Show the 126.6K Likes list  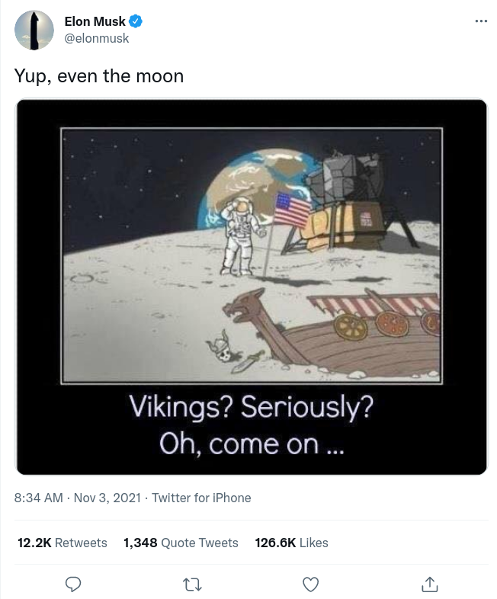click(x=291, y=543)
